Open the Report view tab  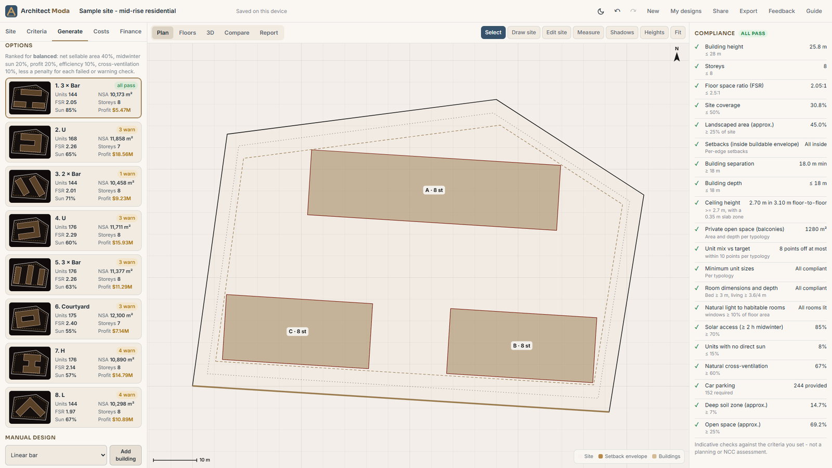coord(269,33)
